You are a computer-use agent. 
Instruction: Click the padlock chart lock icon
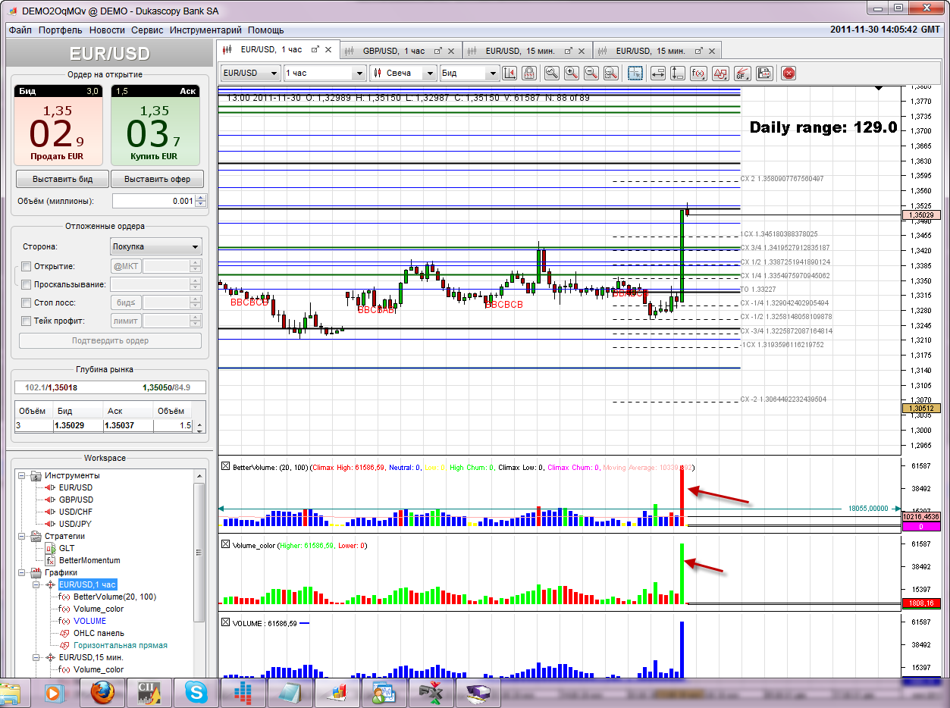(x=529, y=74)
